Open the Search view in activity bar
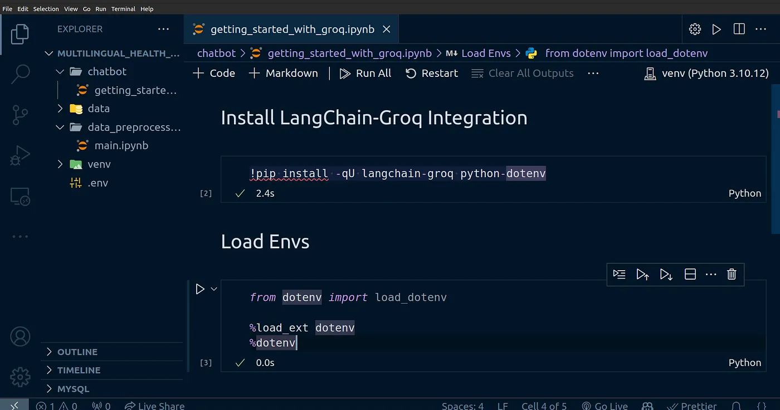This screenshot has height=410, width=780. pyautogui.click(x=20, y=74)
